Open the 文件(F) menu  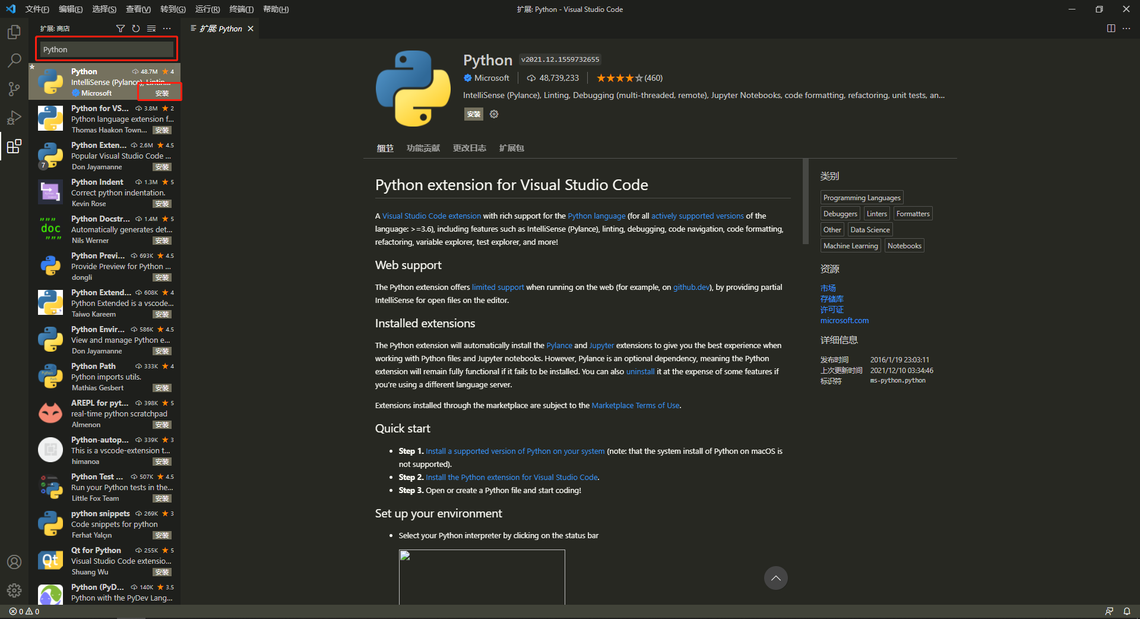(x=37, y=9)
